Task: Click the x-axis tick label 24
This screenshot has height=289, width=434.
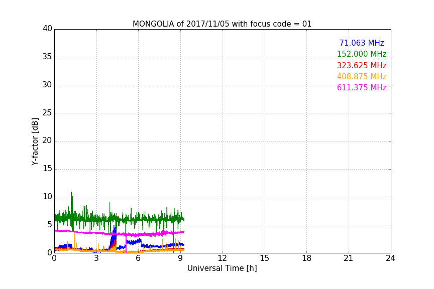Action: (390, 258)
